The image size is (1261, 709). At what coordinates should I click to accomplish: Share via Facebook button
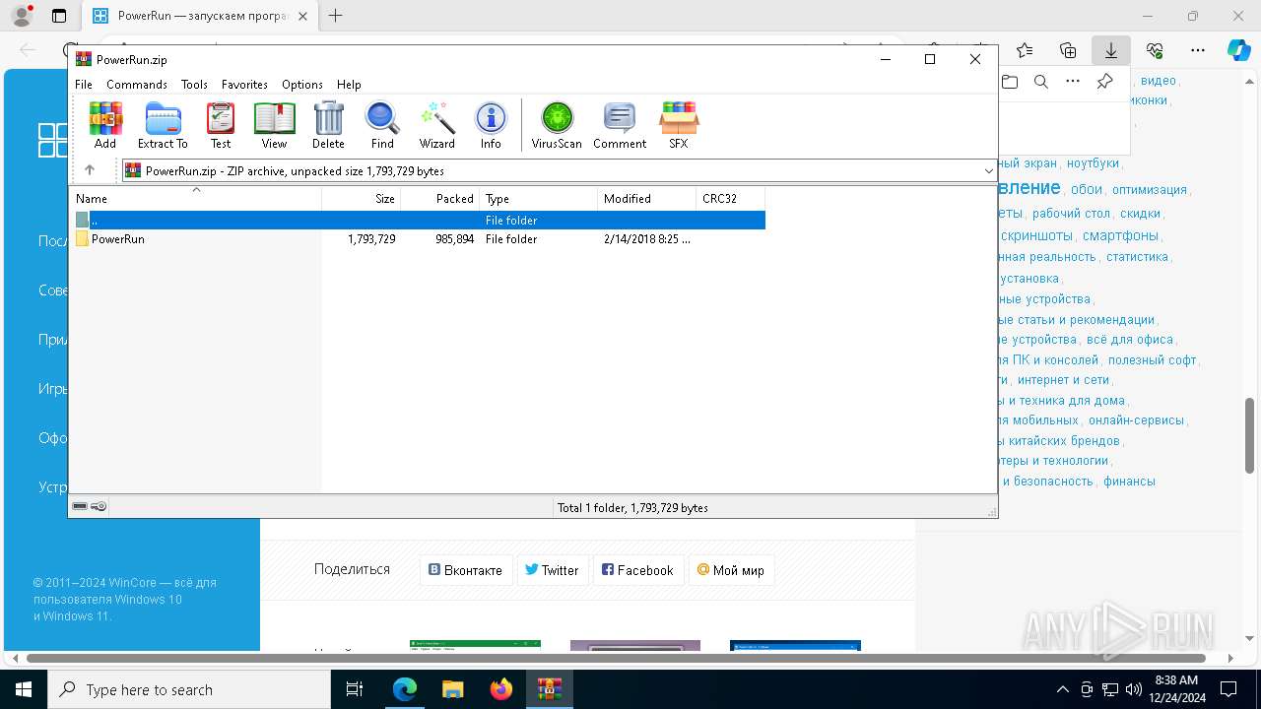[637, 570]
